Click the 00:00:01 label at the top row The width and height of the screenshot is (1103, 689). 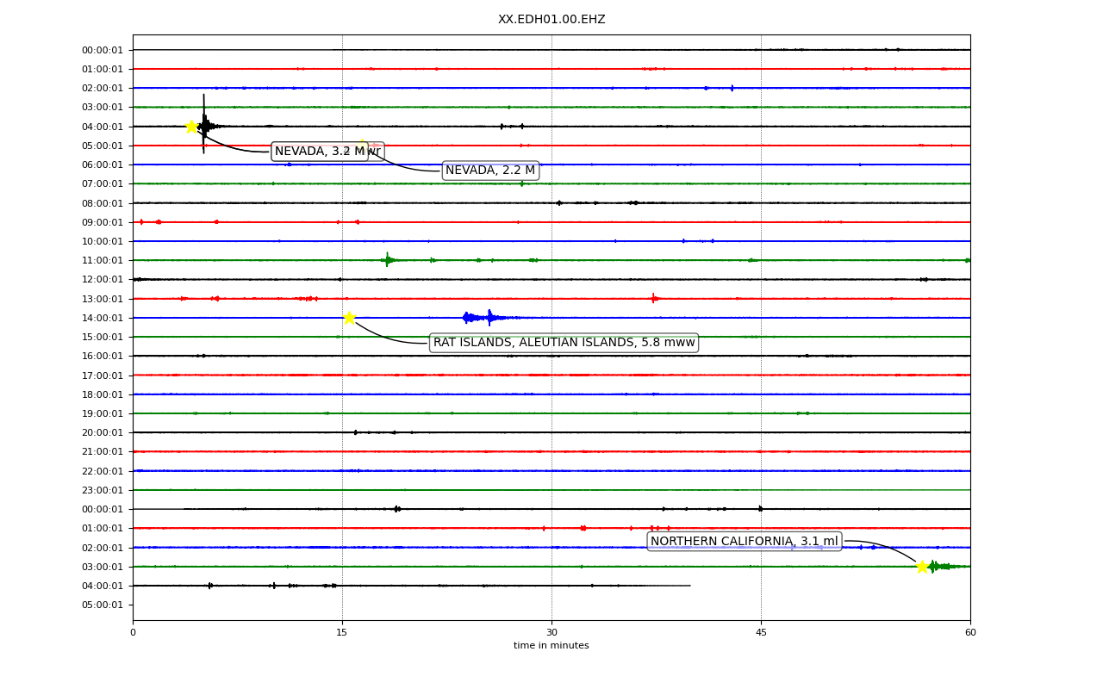(x=103, y=50)
